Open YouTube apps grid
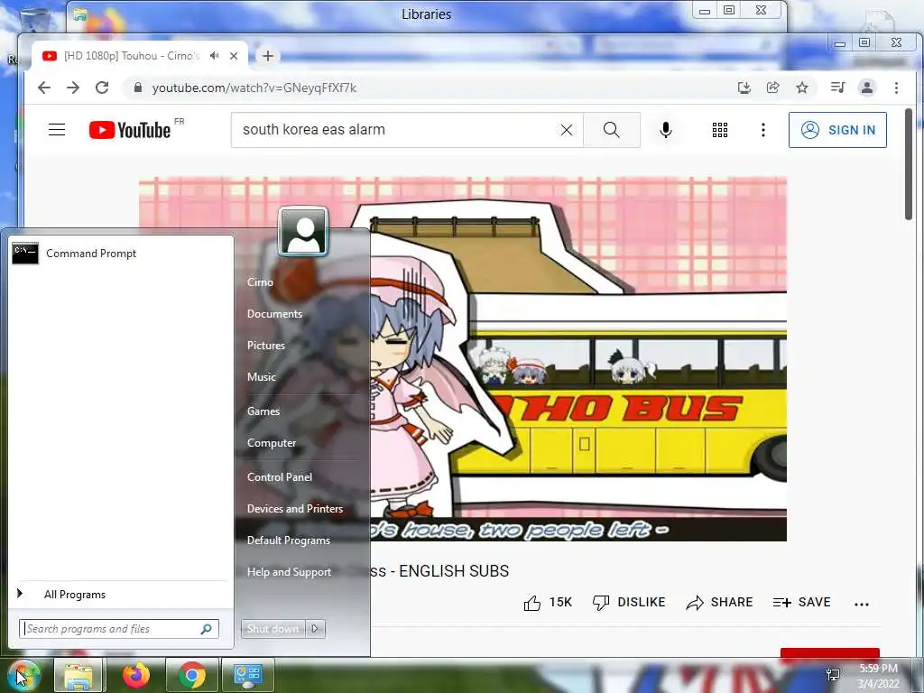The height and width of the screenshot is (693, 924). pyautogui.click(x=719, y=130)
